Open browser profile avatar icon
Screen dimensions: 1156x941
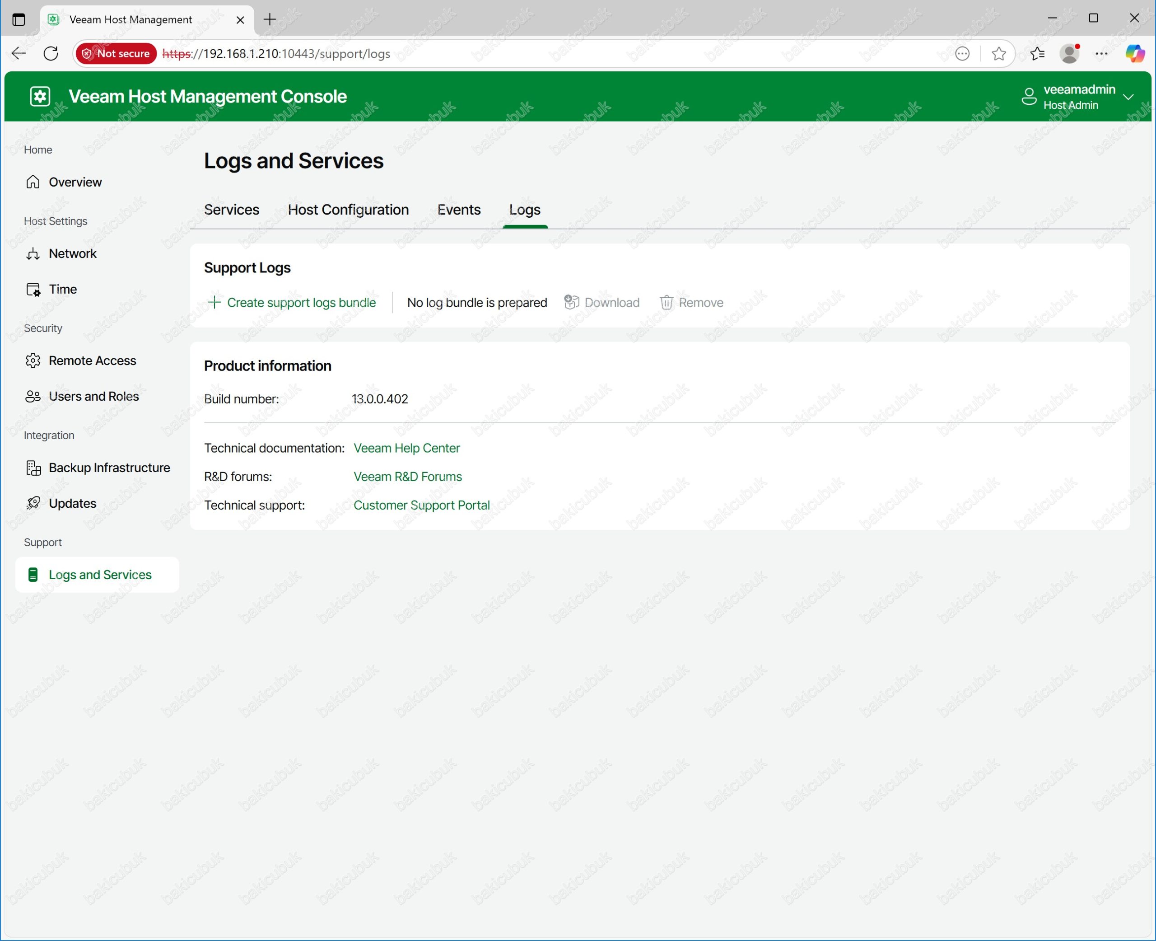coord(1069,53)
